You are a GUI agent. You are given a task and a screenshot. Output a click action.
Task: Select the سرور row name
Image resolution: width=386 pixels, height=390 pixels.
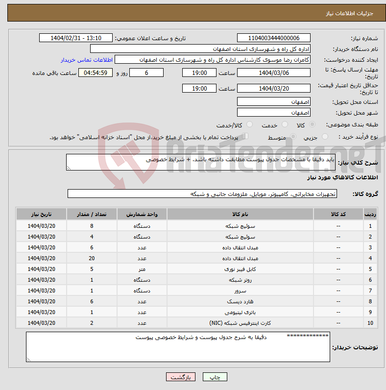click(x=240, y=291)
